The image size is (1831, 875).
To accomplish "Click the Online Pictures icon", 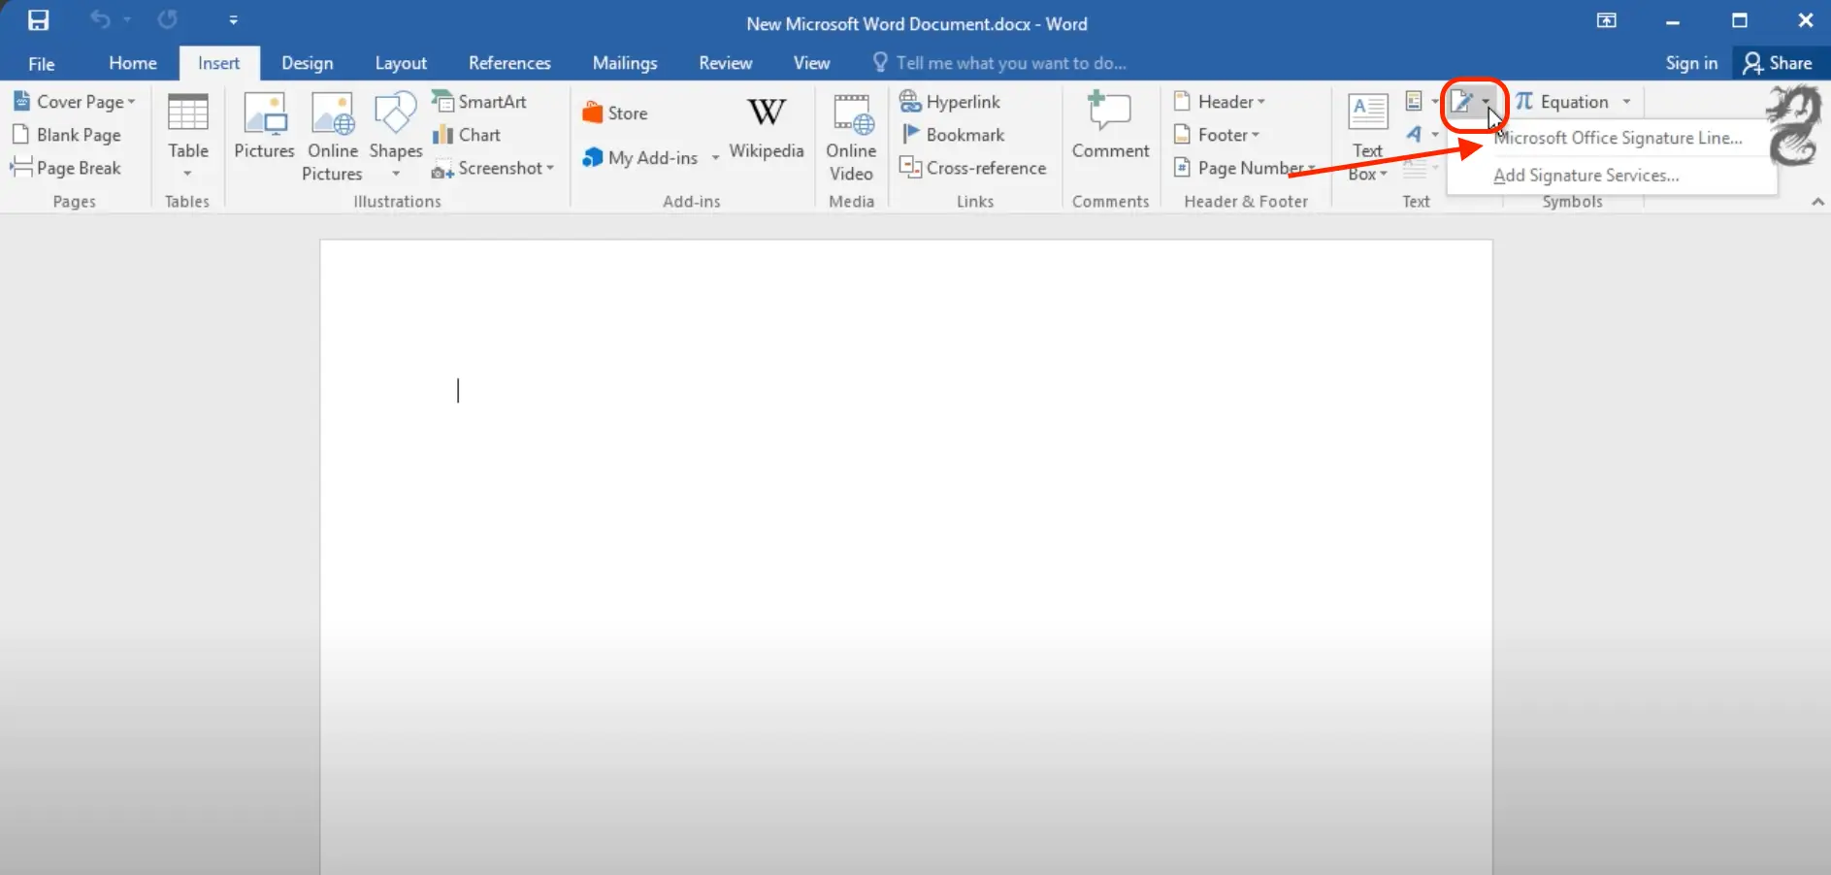I will (332, 136).
